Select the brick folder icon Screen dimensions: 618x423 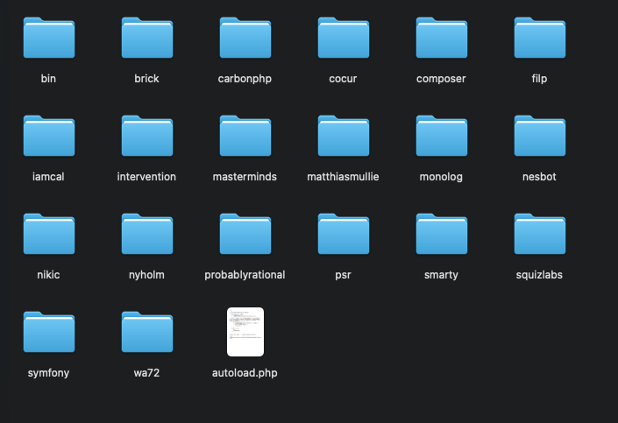click(x=147, y=38)
